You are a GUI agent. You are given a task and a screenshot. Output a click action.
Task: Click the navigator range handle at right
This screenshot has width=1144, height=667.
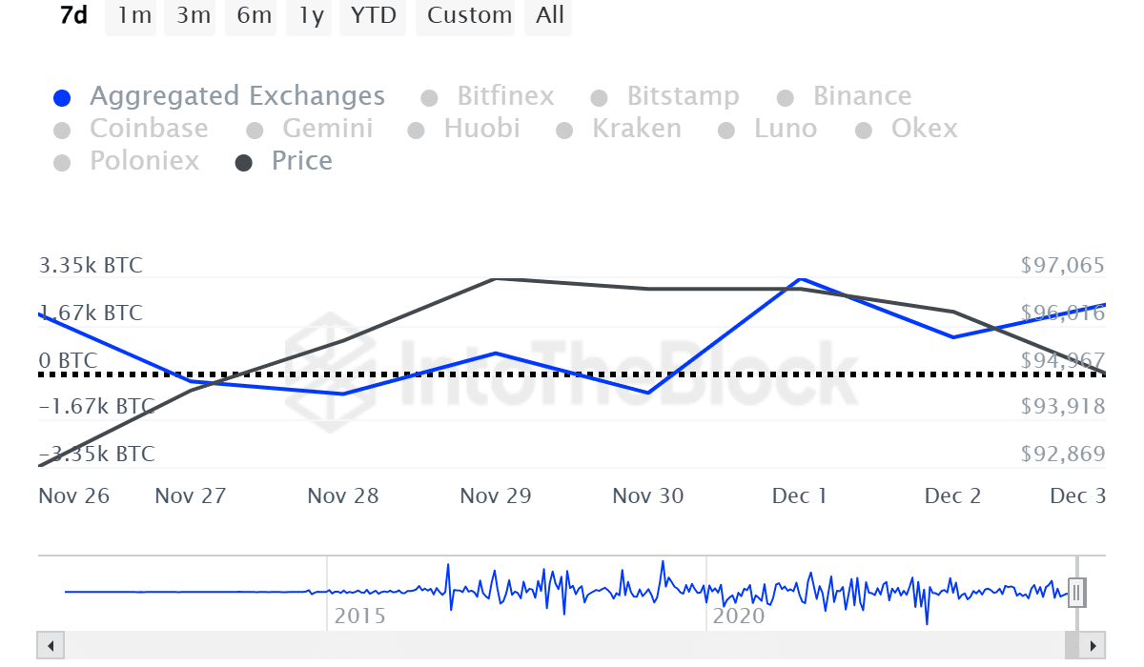click(x=1076, y=593)
